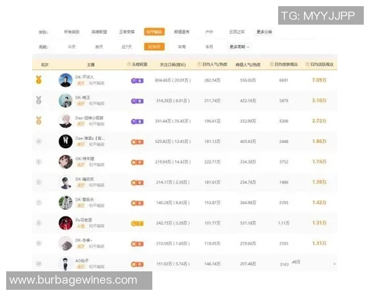This screenshot has width=370, height=296.
Task: Click streamer name AG包子
Action: [x=83, y=260]
